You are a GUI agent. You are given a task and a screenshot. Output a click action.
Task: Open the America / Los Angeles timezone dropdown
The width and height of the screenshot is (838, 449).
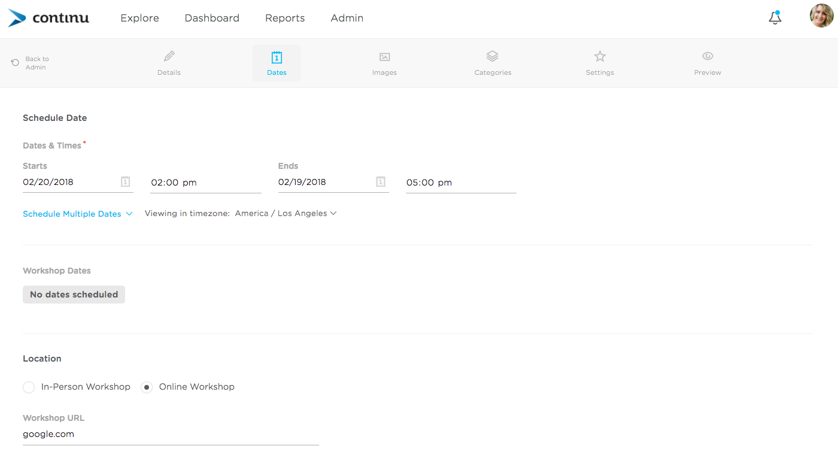tap(286, 213)
